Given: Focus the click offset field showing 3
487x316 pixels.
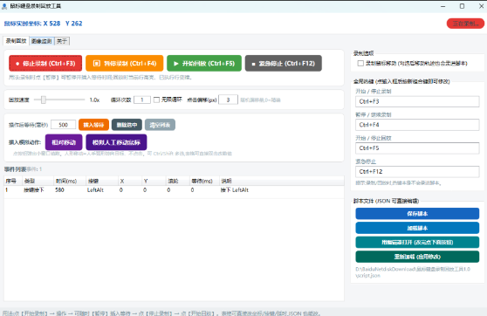Looking at the screenshot, I should (x=229, y=100).
